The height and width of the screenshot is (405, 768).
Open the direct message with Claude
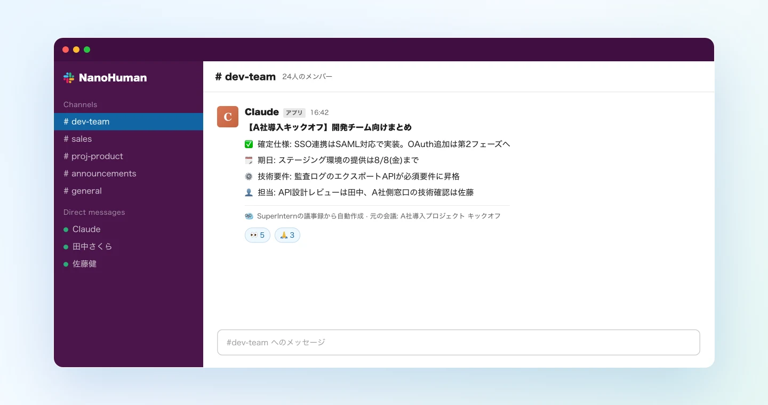[x=129, y=229]
